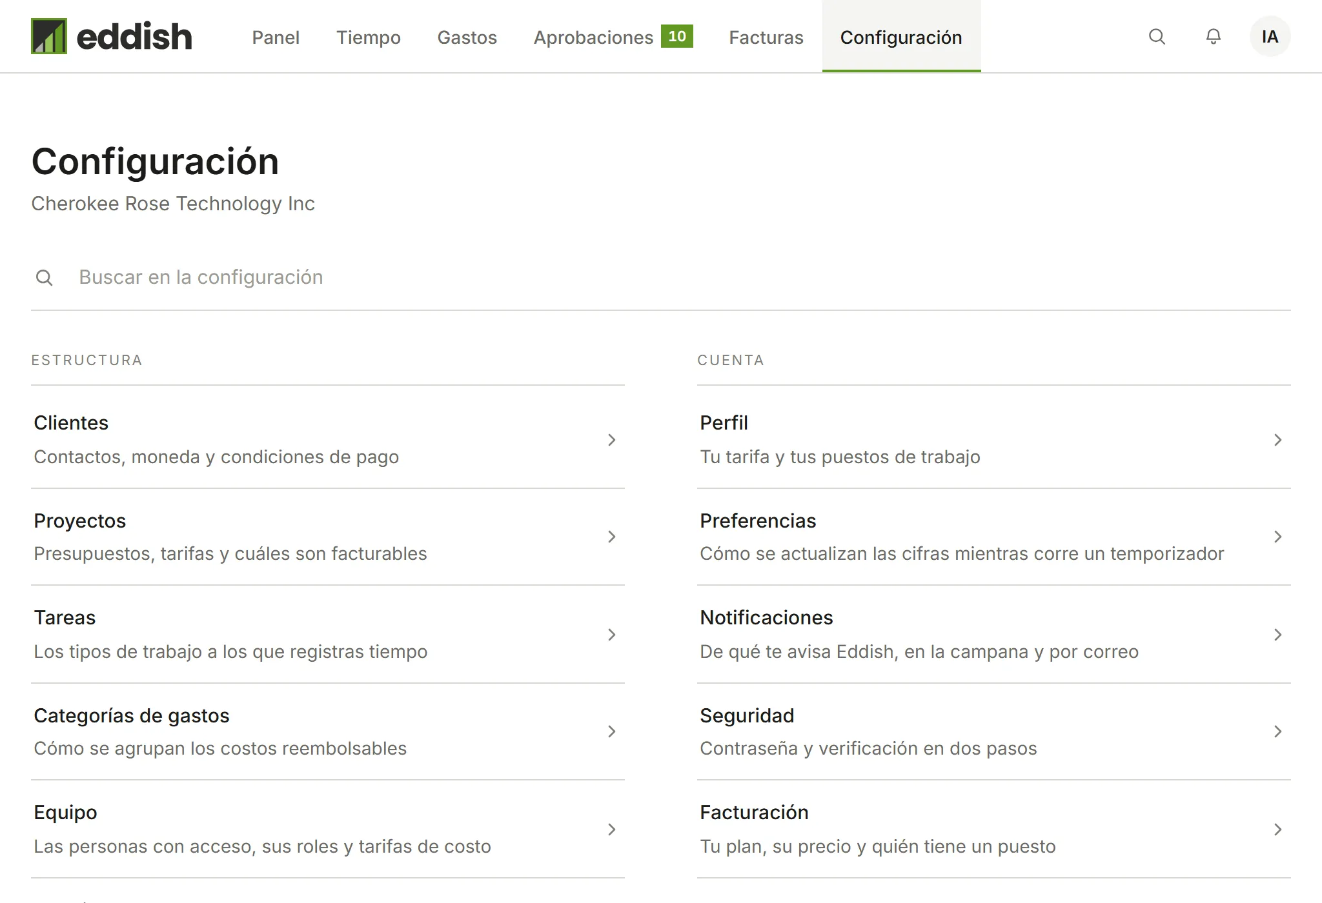Expand Proyectos row chevron
Viewport: 1322px width, 903px height.
click(611, 537)
